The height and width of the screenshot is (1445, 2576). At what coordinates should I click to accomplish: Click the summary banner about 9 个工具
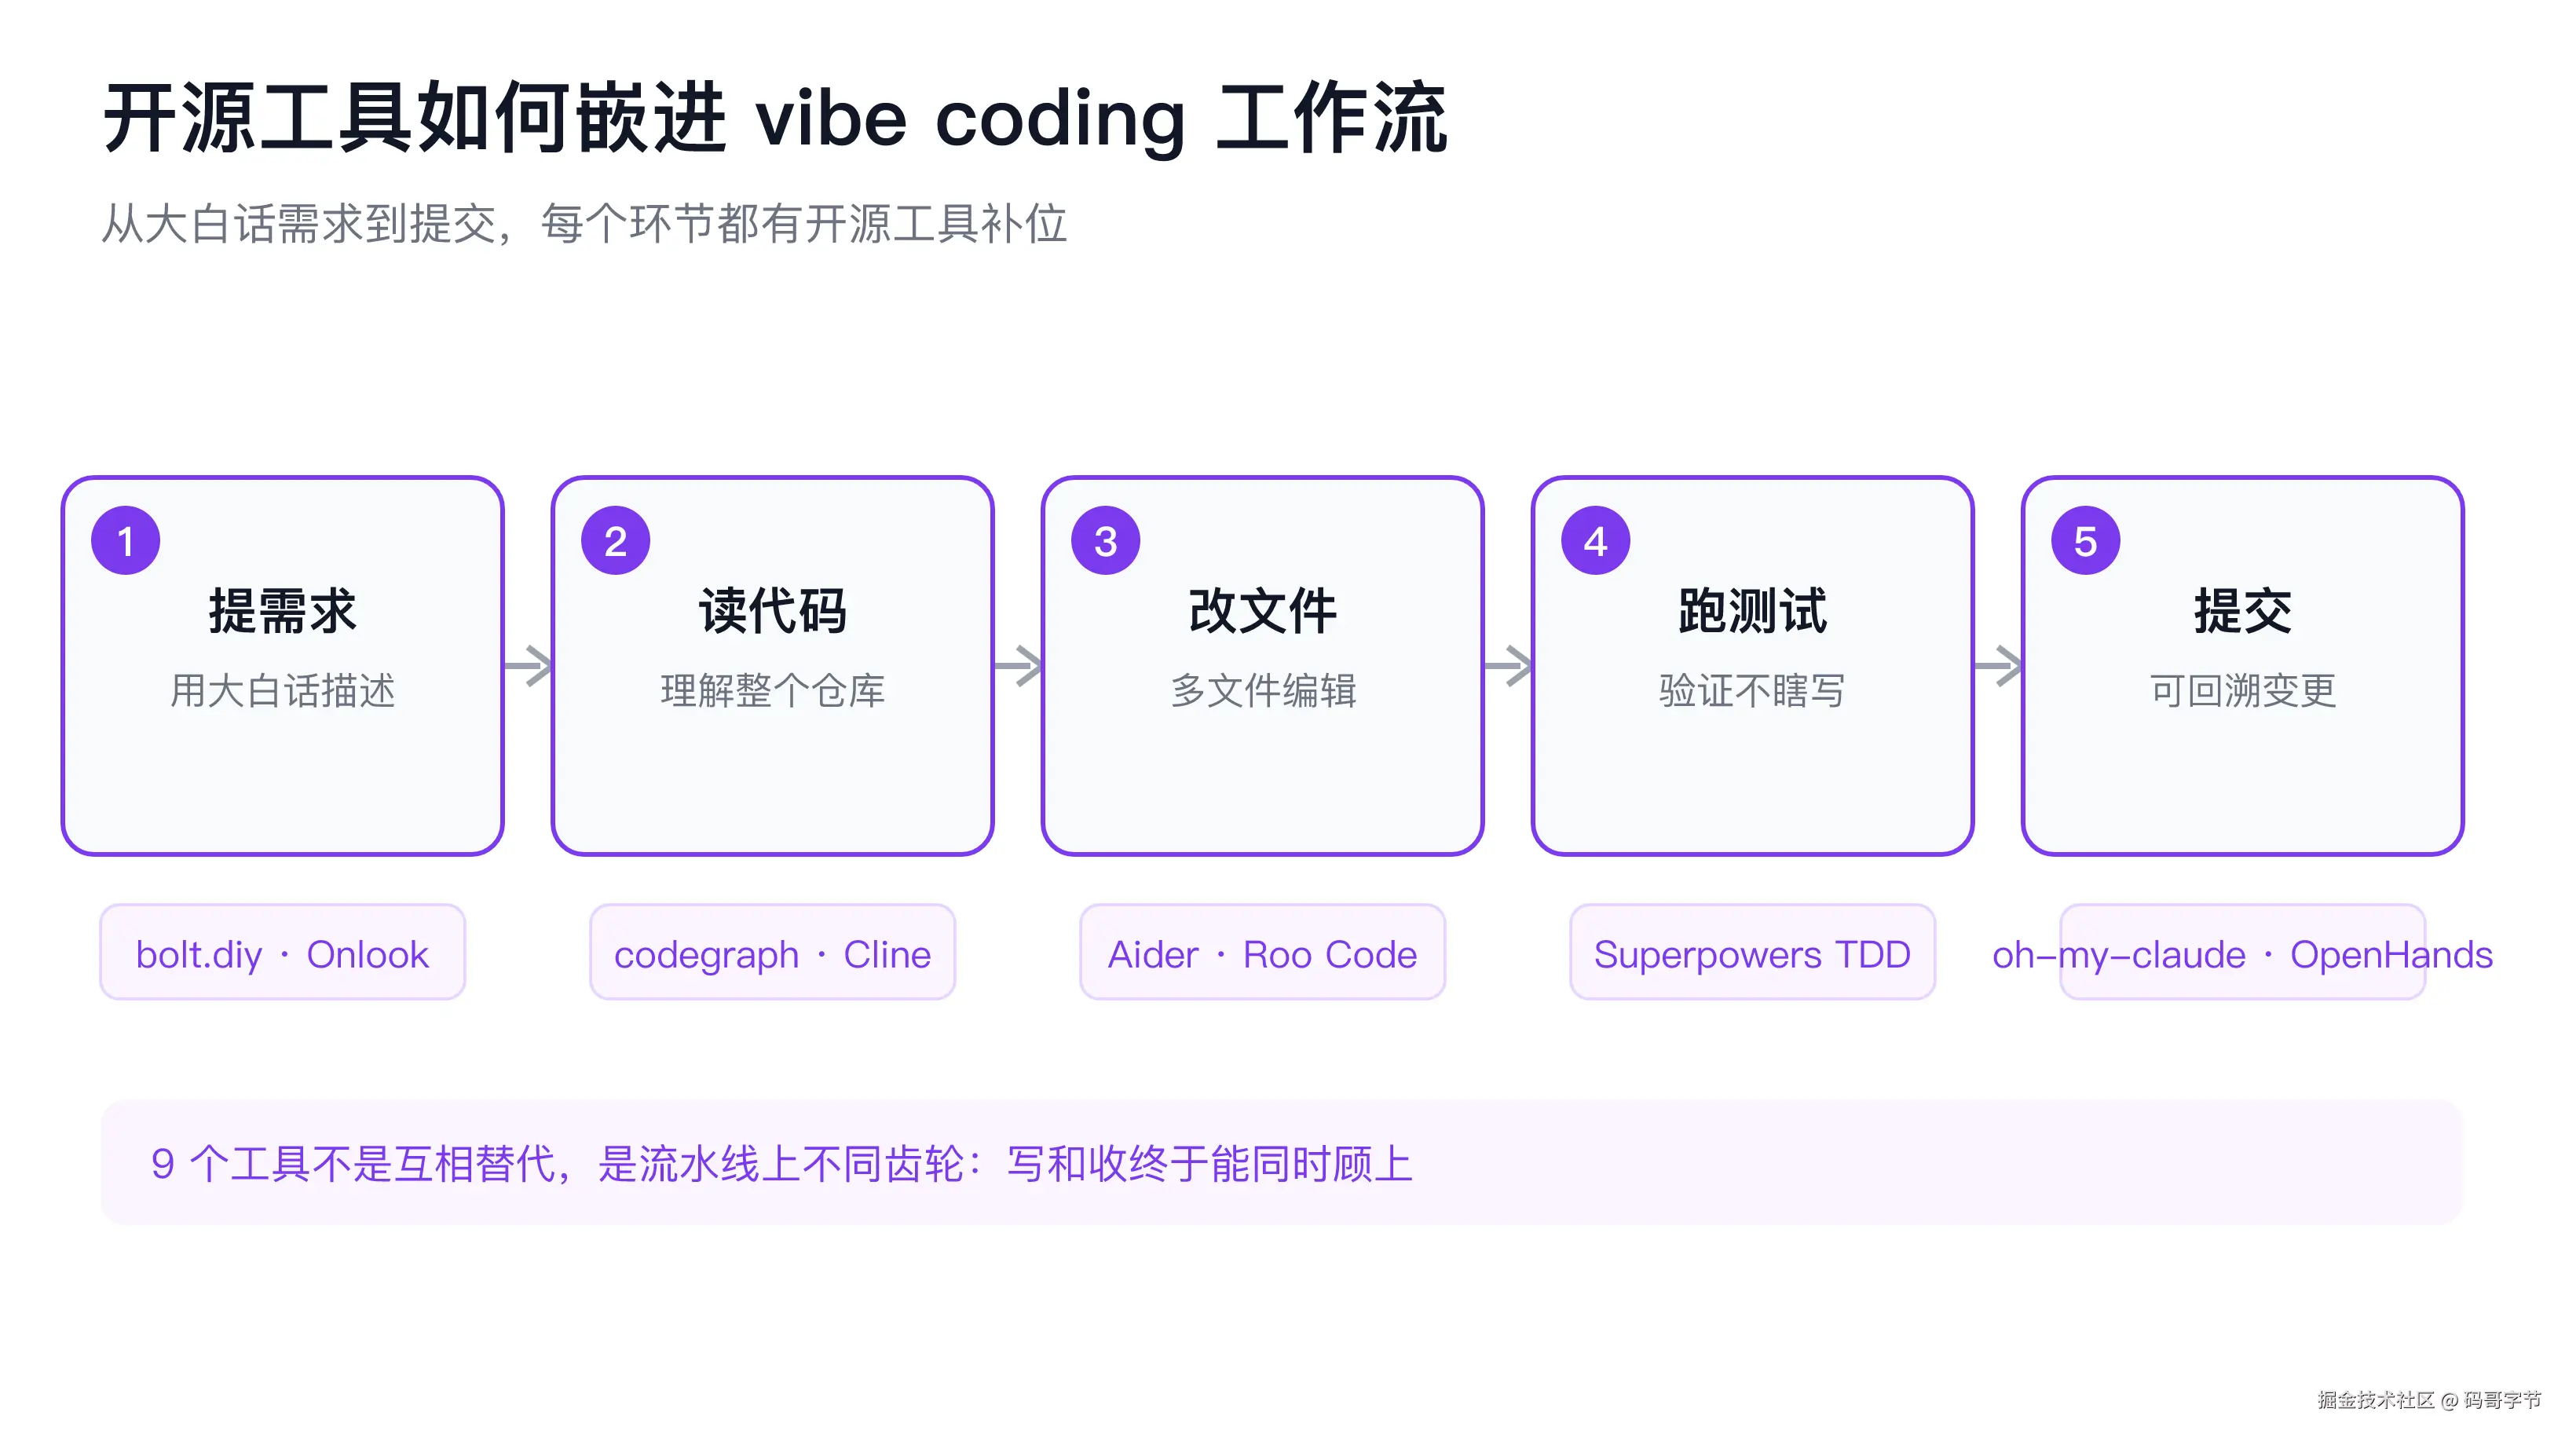(x=1282, y=1163)
